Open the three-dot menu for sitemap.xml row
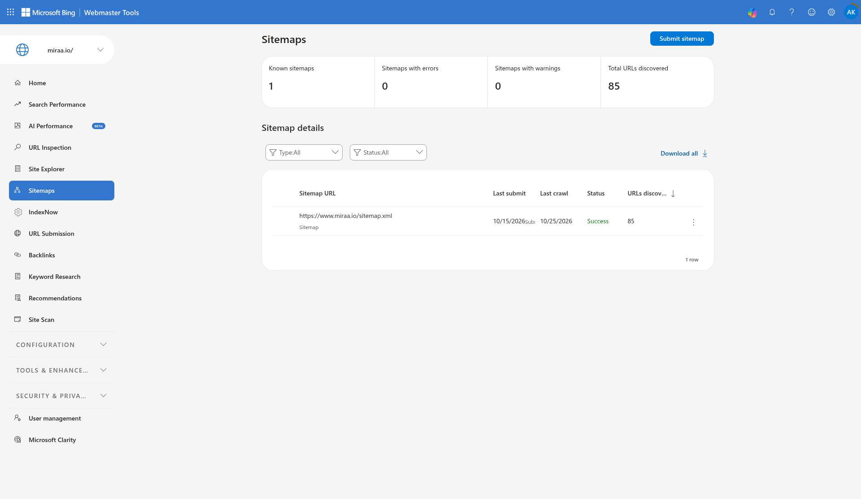Screen dimensions: 861x499 pyautogui.click(x=693, y=222)
